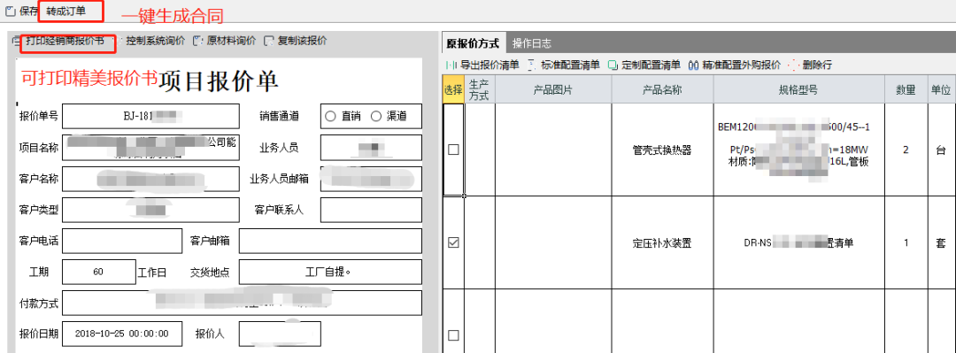Click the 业务人员 input field
The width and height of the screenshot is (956, 353).
pos(371,148)
